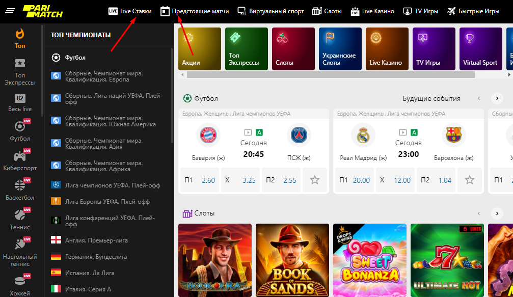Bet П1 2.60 on Бавария
The image size is (513, 297).
200,180
